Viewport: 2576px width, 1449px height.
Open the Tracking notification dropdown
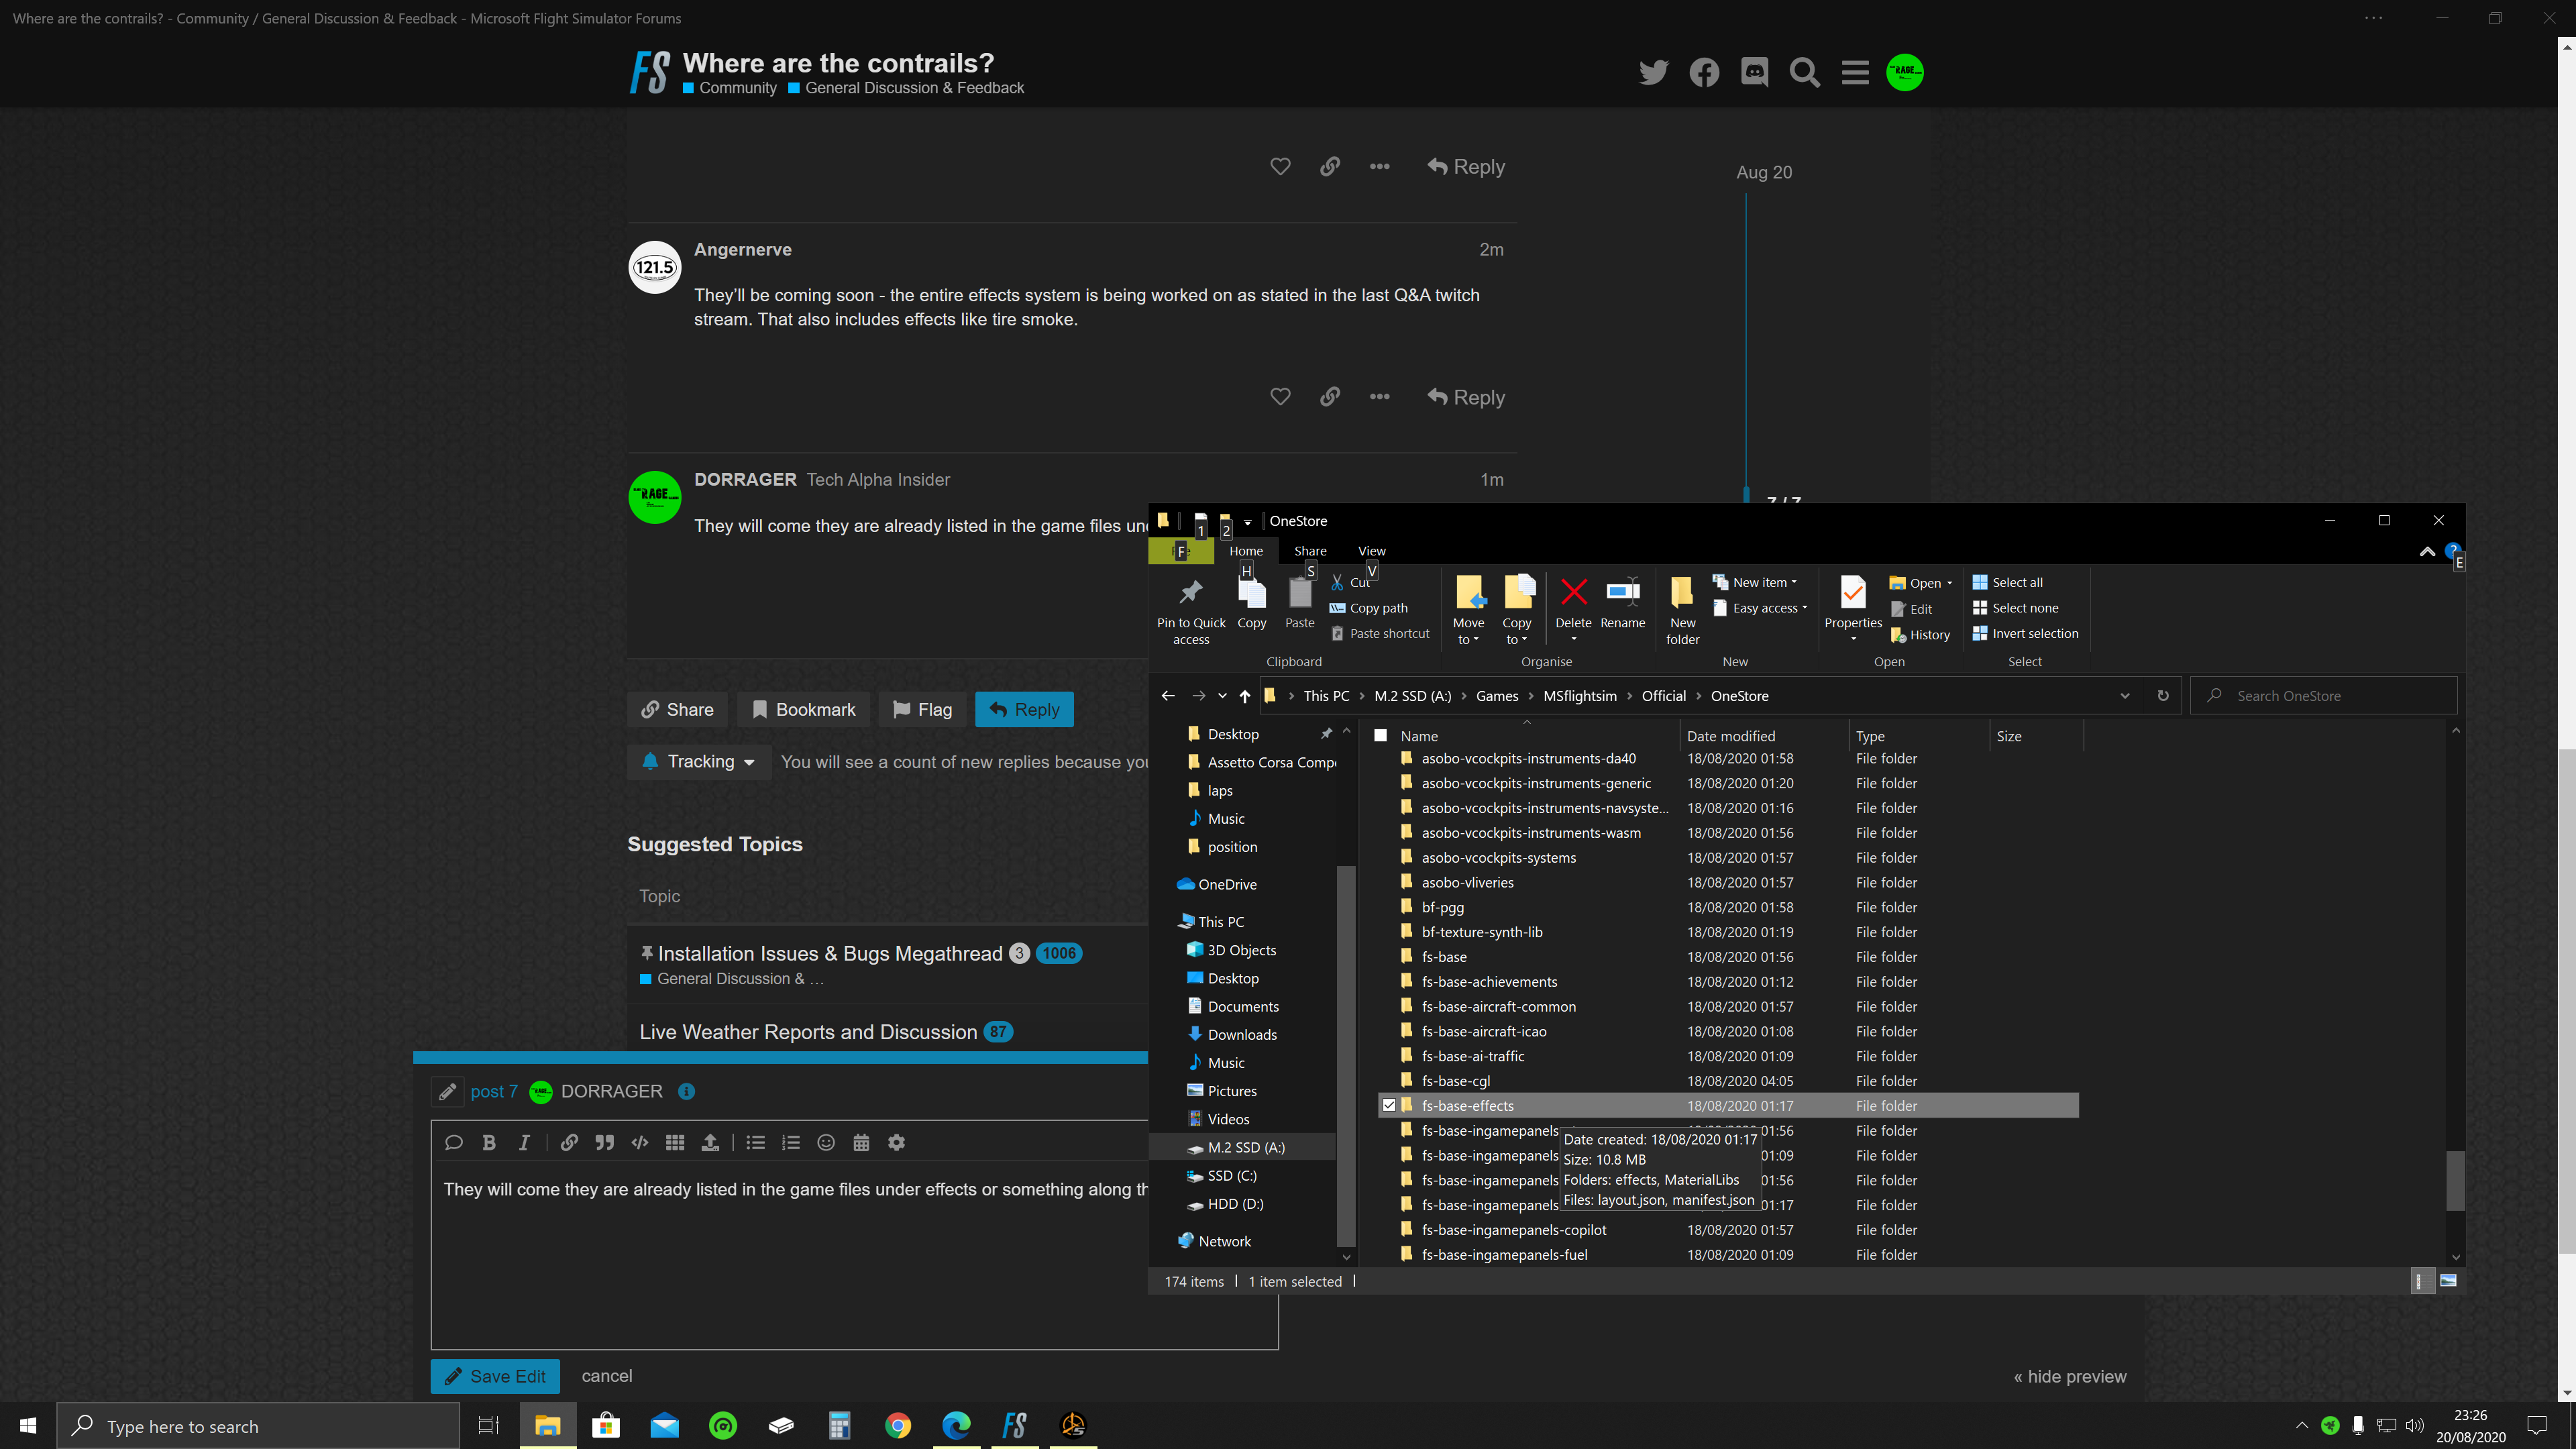pyautogui.click(x=699, y=762)
